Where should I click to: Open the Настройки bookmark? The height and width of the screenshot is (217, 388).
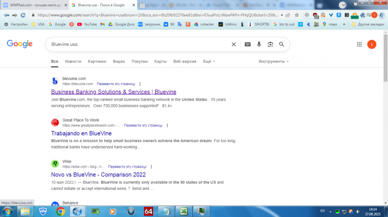coord(16,24)
